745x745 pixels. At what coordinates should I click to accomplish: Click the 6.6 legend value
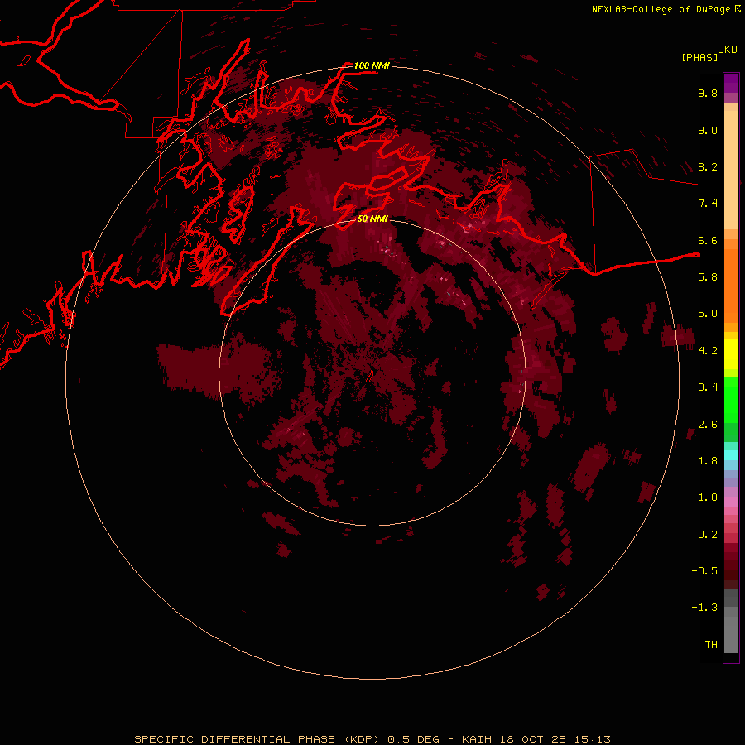708,240
